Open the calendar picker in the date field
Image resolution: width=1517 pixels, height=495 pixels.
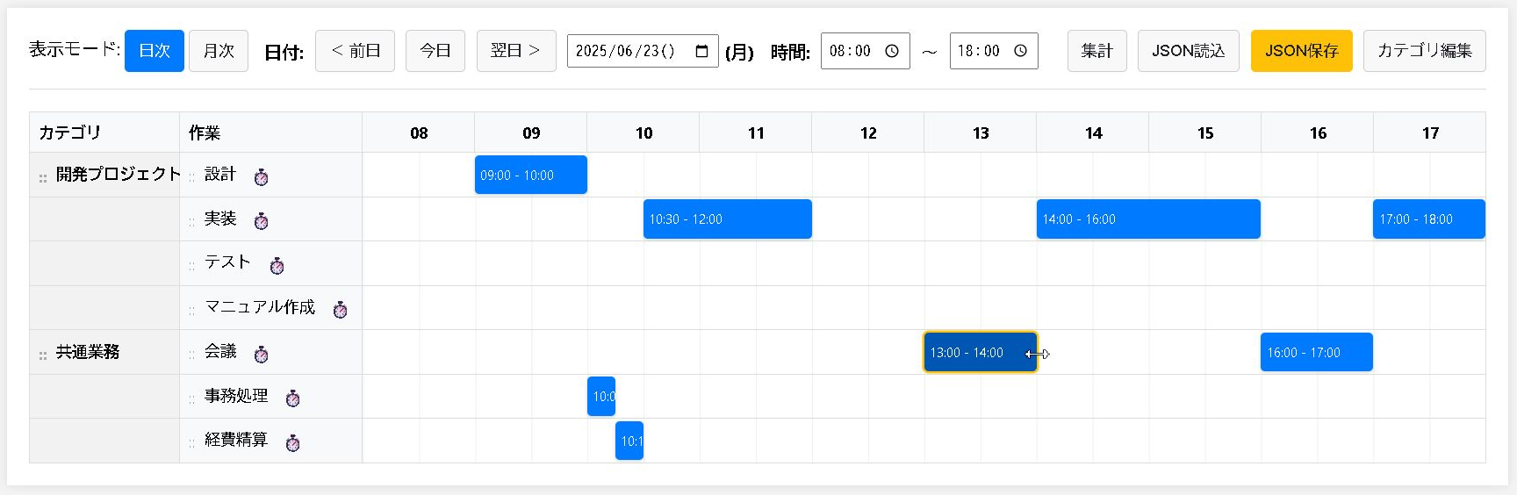tap(701, 51)
